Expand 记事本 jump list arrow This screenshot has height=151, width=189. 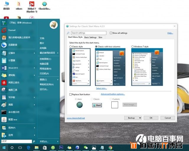[35, 53]
